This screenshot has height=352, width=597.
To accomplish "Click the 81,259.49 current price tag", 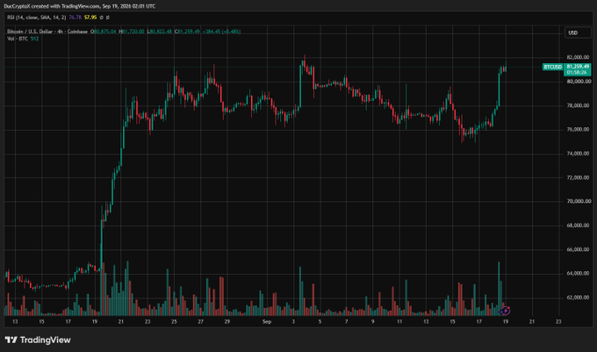I will tap(577, 69).
